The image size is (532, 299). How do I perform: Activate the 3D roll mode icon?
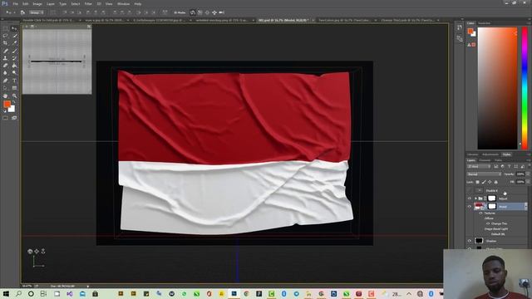pos(200,12)
